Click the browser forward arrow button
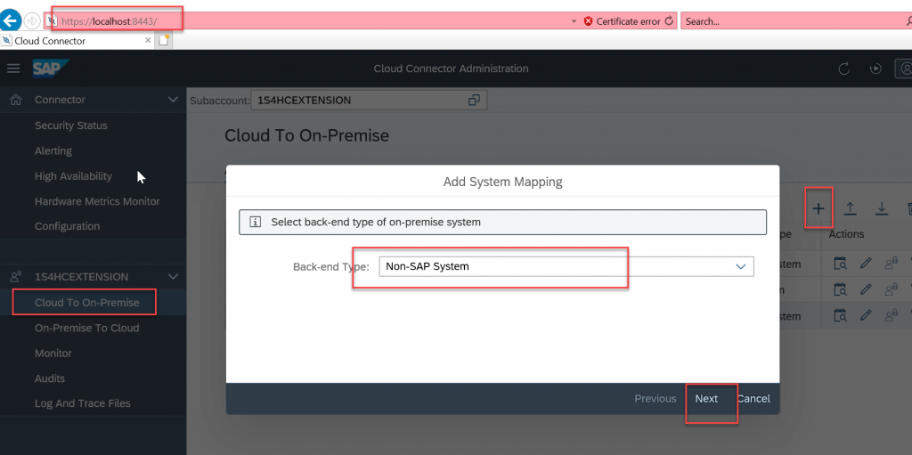 coord(32,21)
